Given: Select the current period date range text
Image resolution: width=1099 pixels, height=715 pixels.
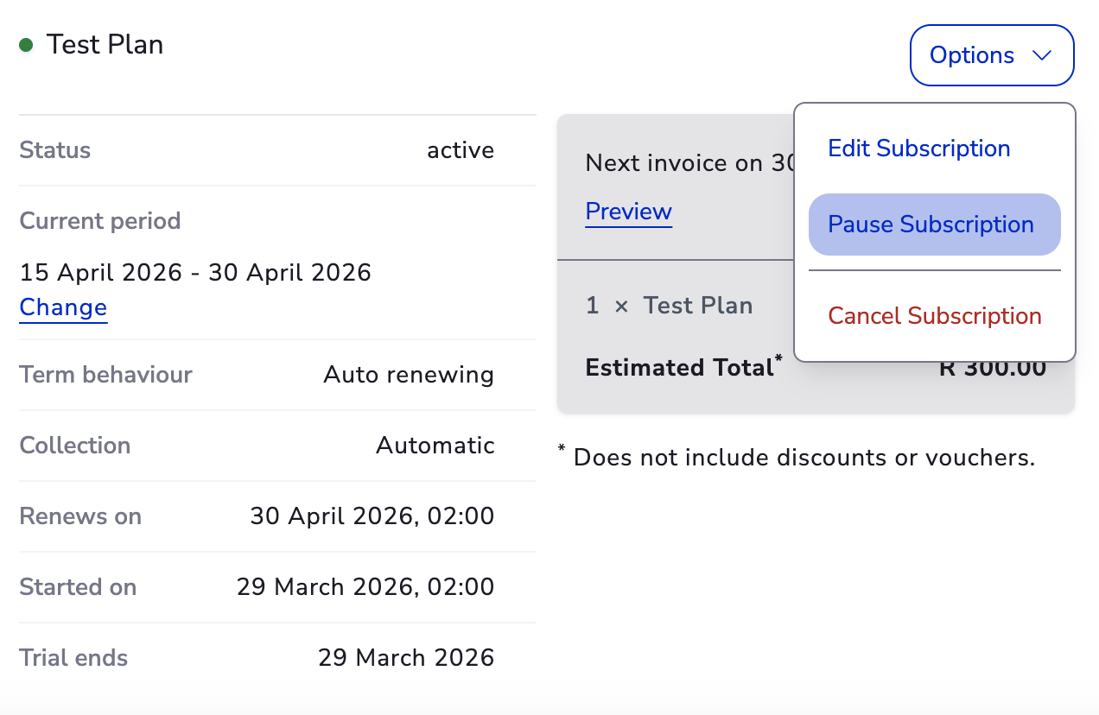Looking at the screenshot, I should [195, 273].
